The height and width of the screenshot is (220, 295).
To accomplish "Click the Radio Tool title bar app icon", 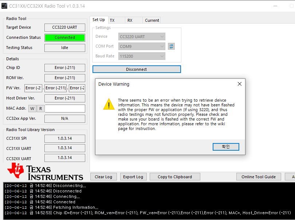I will pyautogui.click(x=4, y=6).
